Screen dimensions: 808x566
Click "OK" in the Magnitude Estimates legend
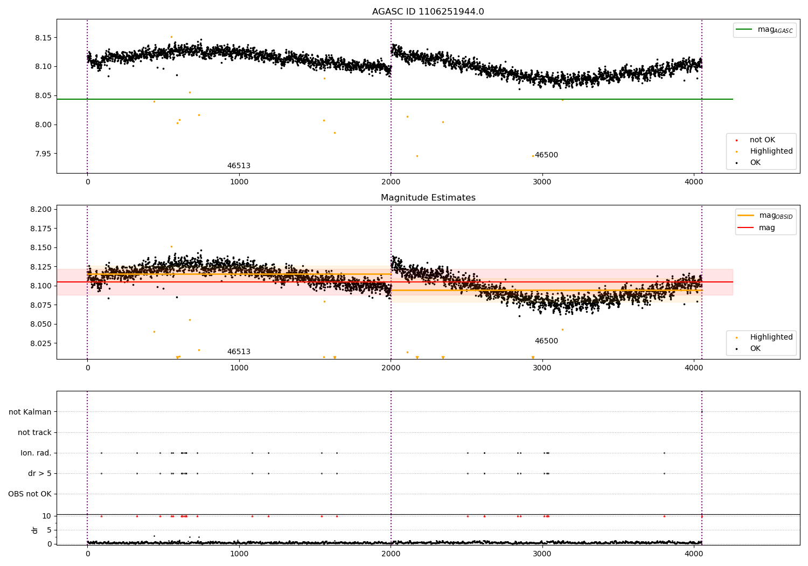point(755,349)
